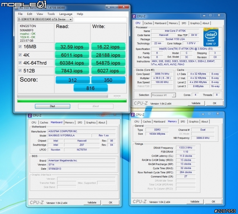The height and width of the screenshot is (214, 238).
Task: Click the 3899.74 MHz core speed value
Action: click(162, 74)
